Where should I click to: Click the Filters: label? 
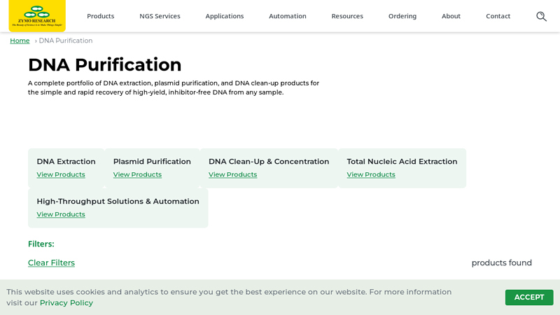pyautogui.click(x=41, y=244)
